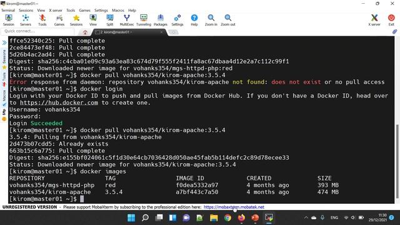This screenshot has width=400, height=225.
Task: Open the Packages icon
Action: tap(161, 20)
